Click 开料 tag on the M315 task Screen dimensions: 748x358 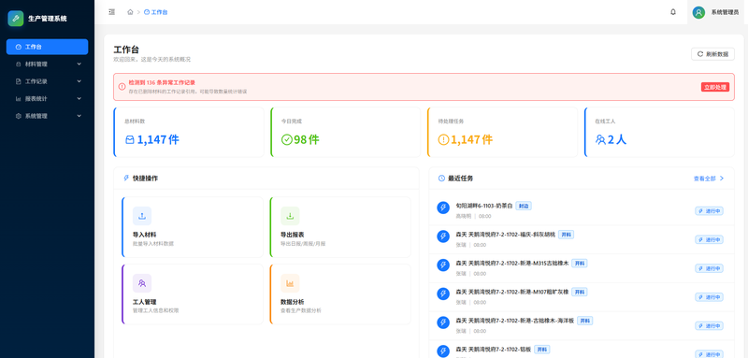[580, 264]
